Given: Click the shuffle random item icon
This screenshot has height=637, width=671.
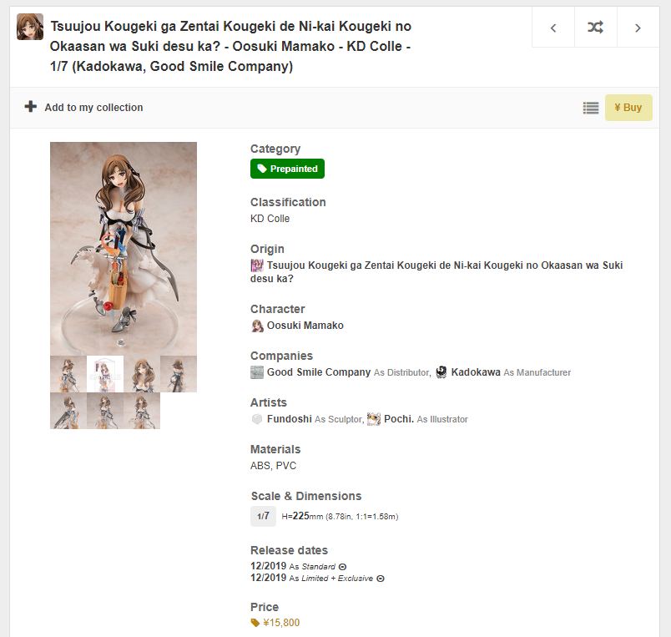Looking at the screenshot, I should click(595, 28).
